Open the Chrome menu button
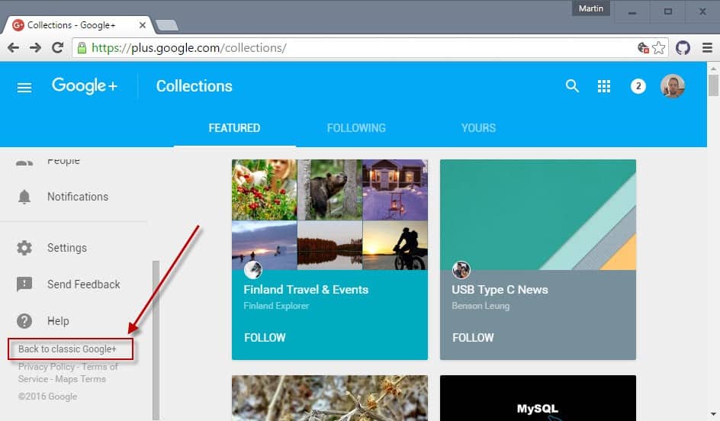Screen dimensions: 720x421 (x=706, y=47)
